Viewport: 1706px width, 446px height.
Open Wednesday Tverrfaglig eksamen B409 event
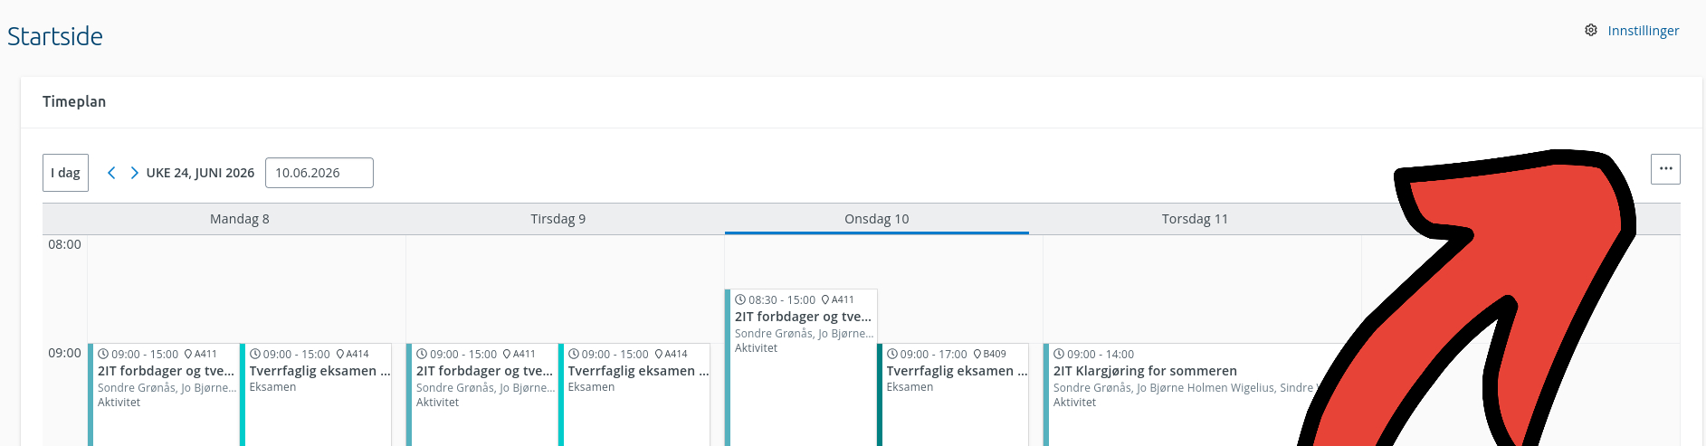[x=953, y=394]
